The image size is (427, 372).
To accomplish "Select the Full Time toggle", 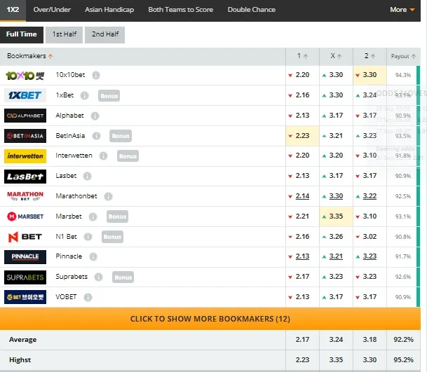I will coord(22,34).
